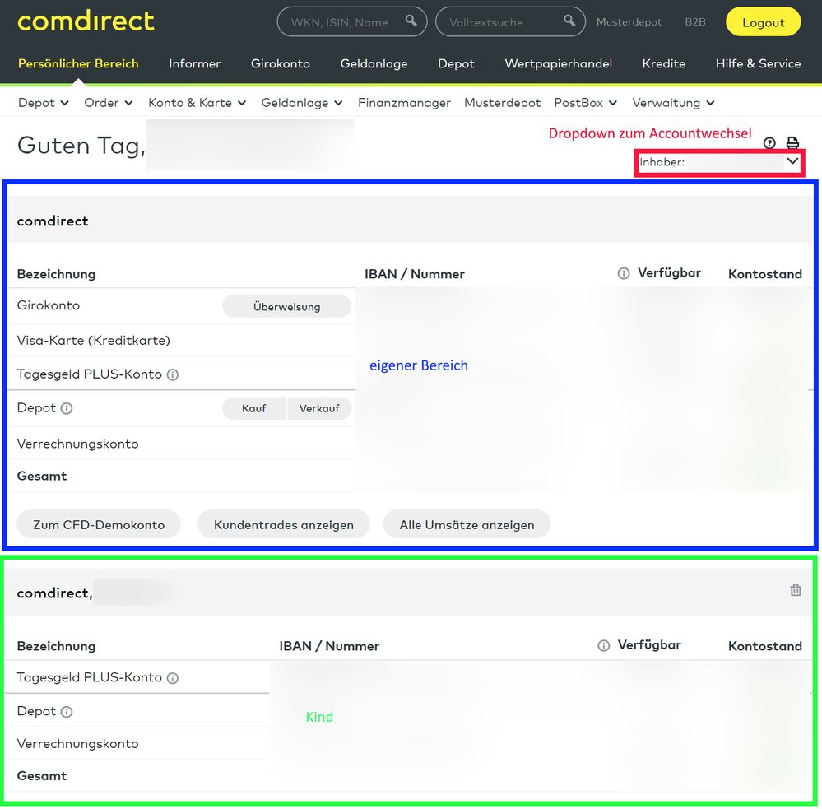This screenshot has width=822, height=809.
Task: Click into the Volltextsuche input field
Action: (498, 22)
